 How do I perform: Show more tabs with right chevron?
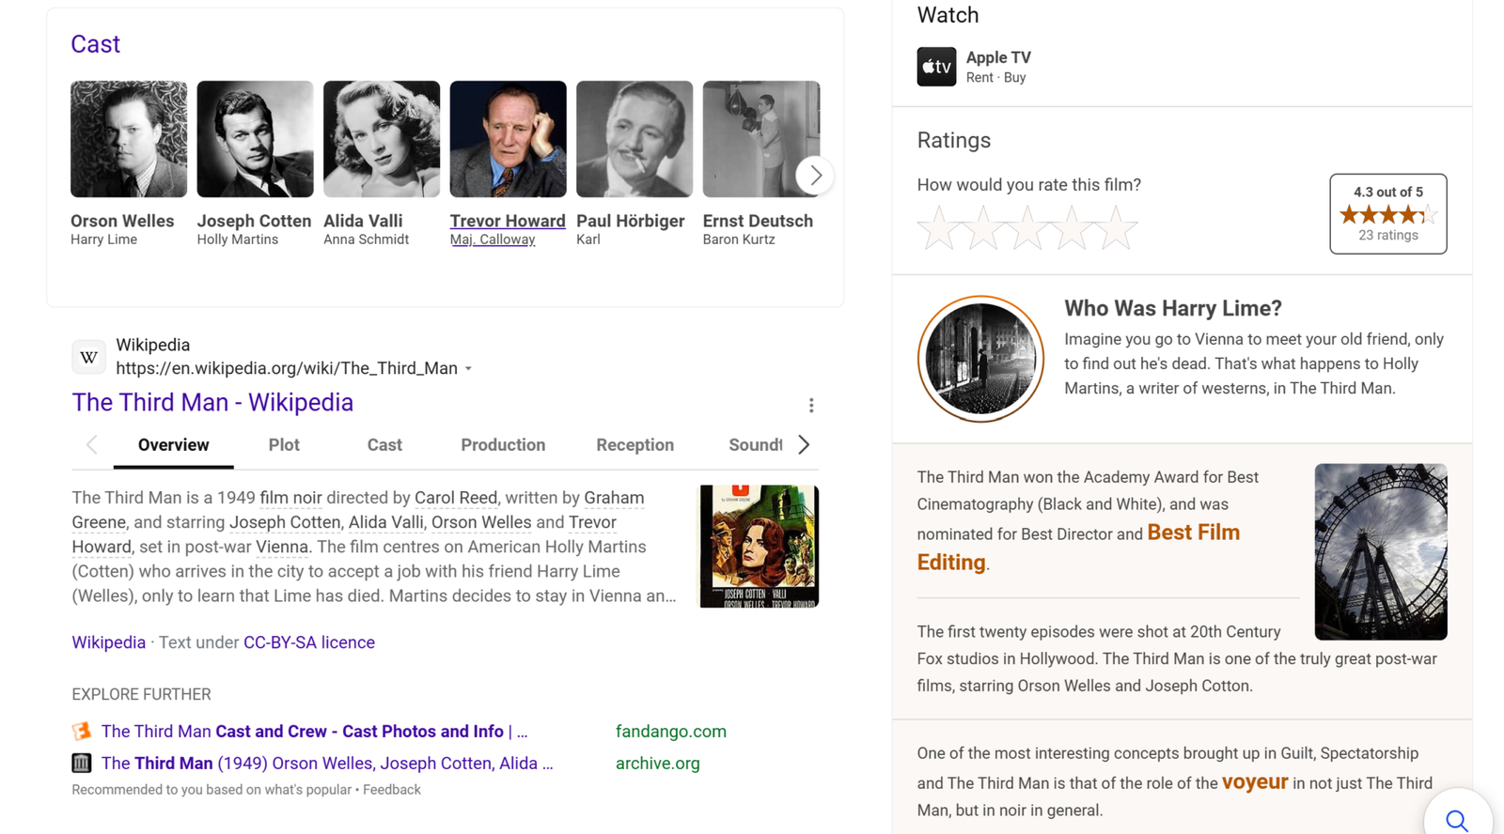click(804, 445)
